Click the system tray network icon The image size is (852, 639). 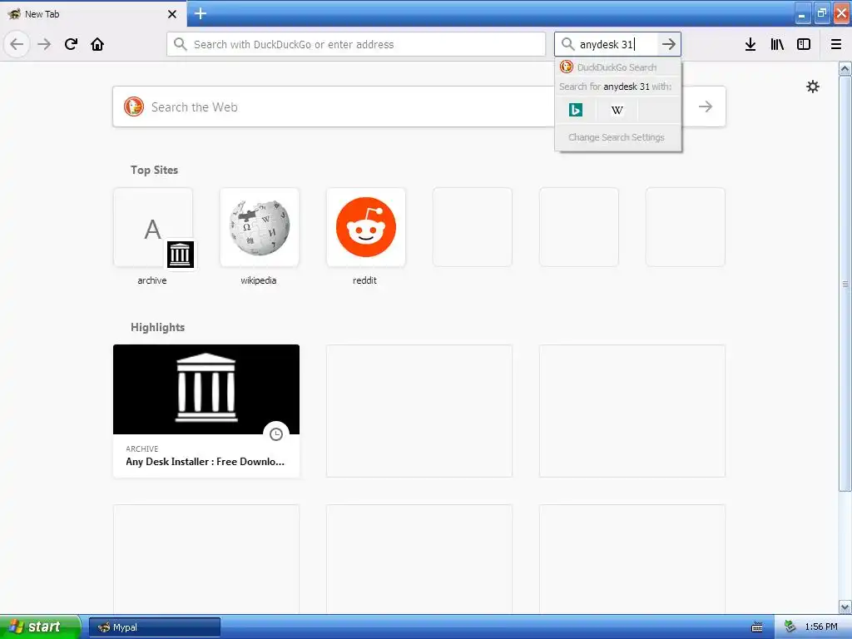(x=790, y=627)
